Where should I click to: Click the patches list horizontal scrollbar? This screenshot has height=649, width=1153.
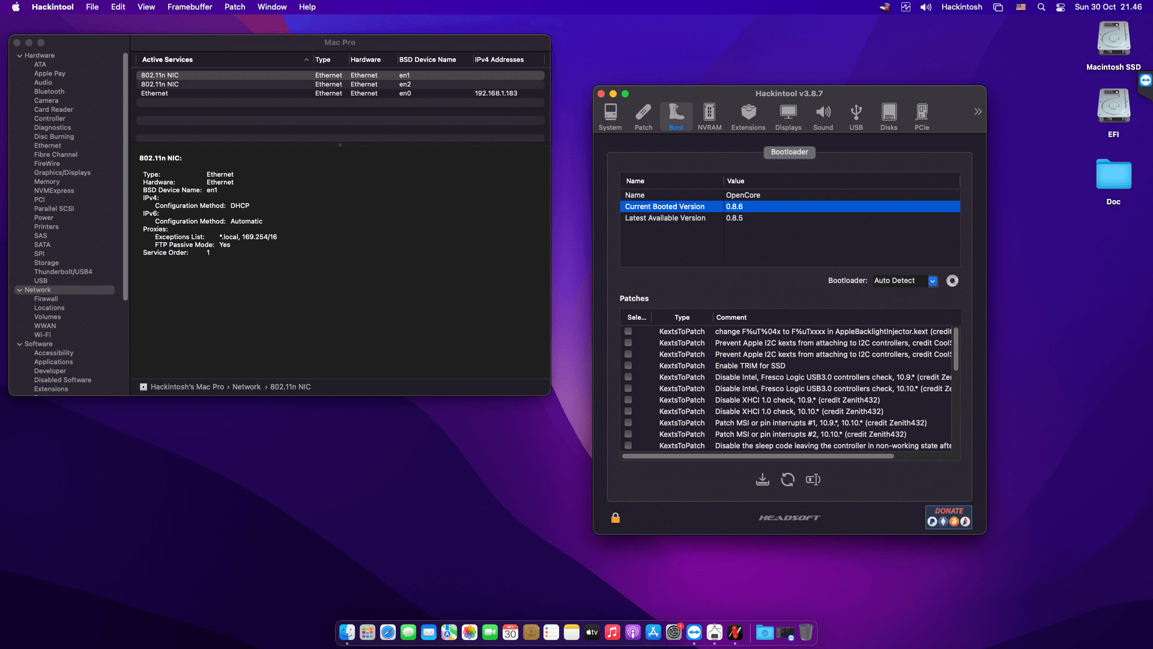pos(758,456)
